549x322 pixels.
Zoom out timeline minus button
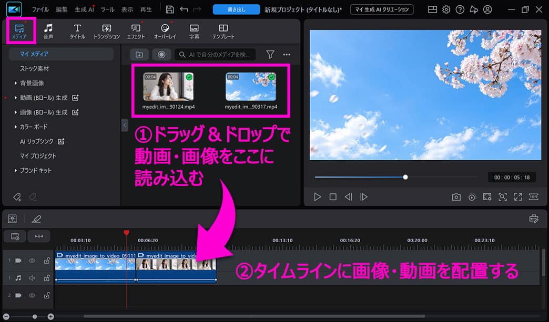pyautogui.click(x=6, y=316)
